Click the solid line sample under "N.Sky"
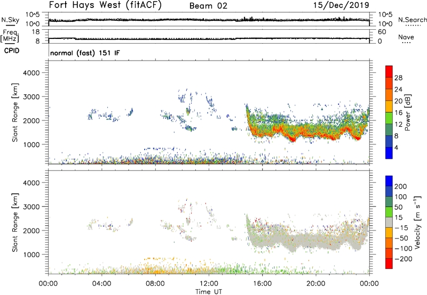The image size is (427, 295). (10, 25)
